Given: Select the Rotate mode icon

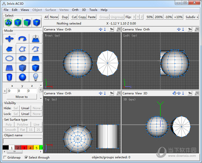Looking at the screenshot, I should (22, 39).
